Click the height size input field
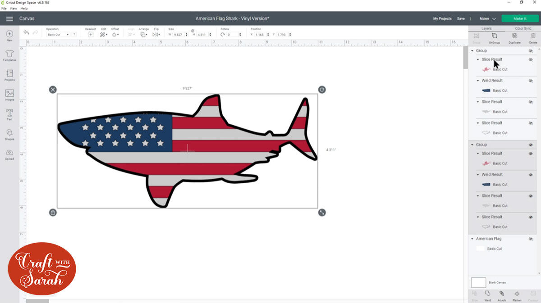 coord(204,35)
